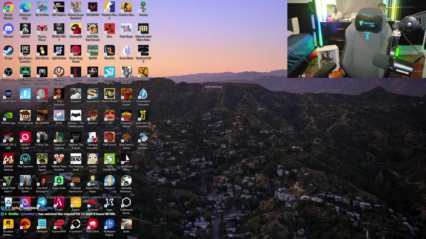Image resolution: width=426 pixels, height=239 pixels.
Task: Launch the ExpressVPN shortcut
Action: [59, 226]
